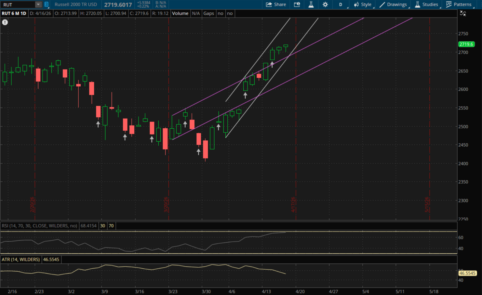Open the Studies menu
The height and width of the screenshot is (295, 482).
click(x=426, y=5)
